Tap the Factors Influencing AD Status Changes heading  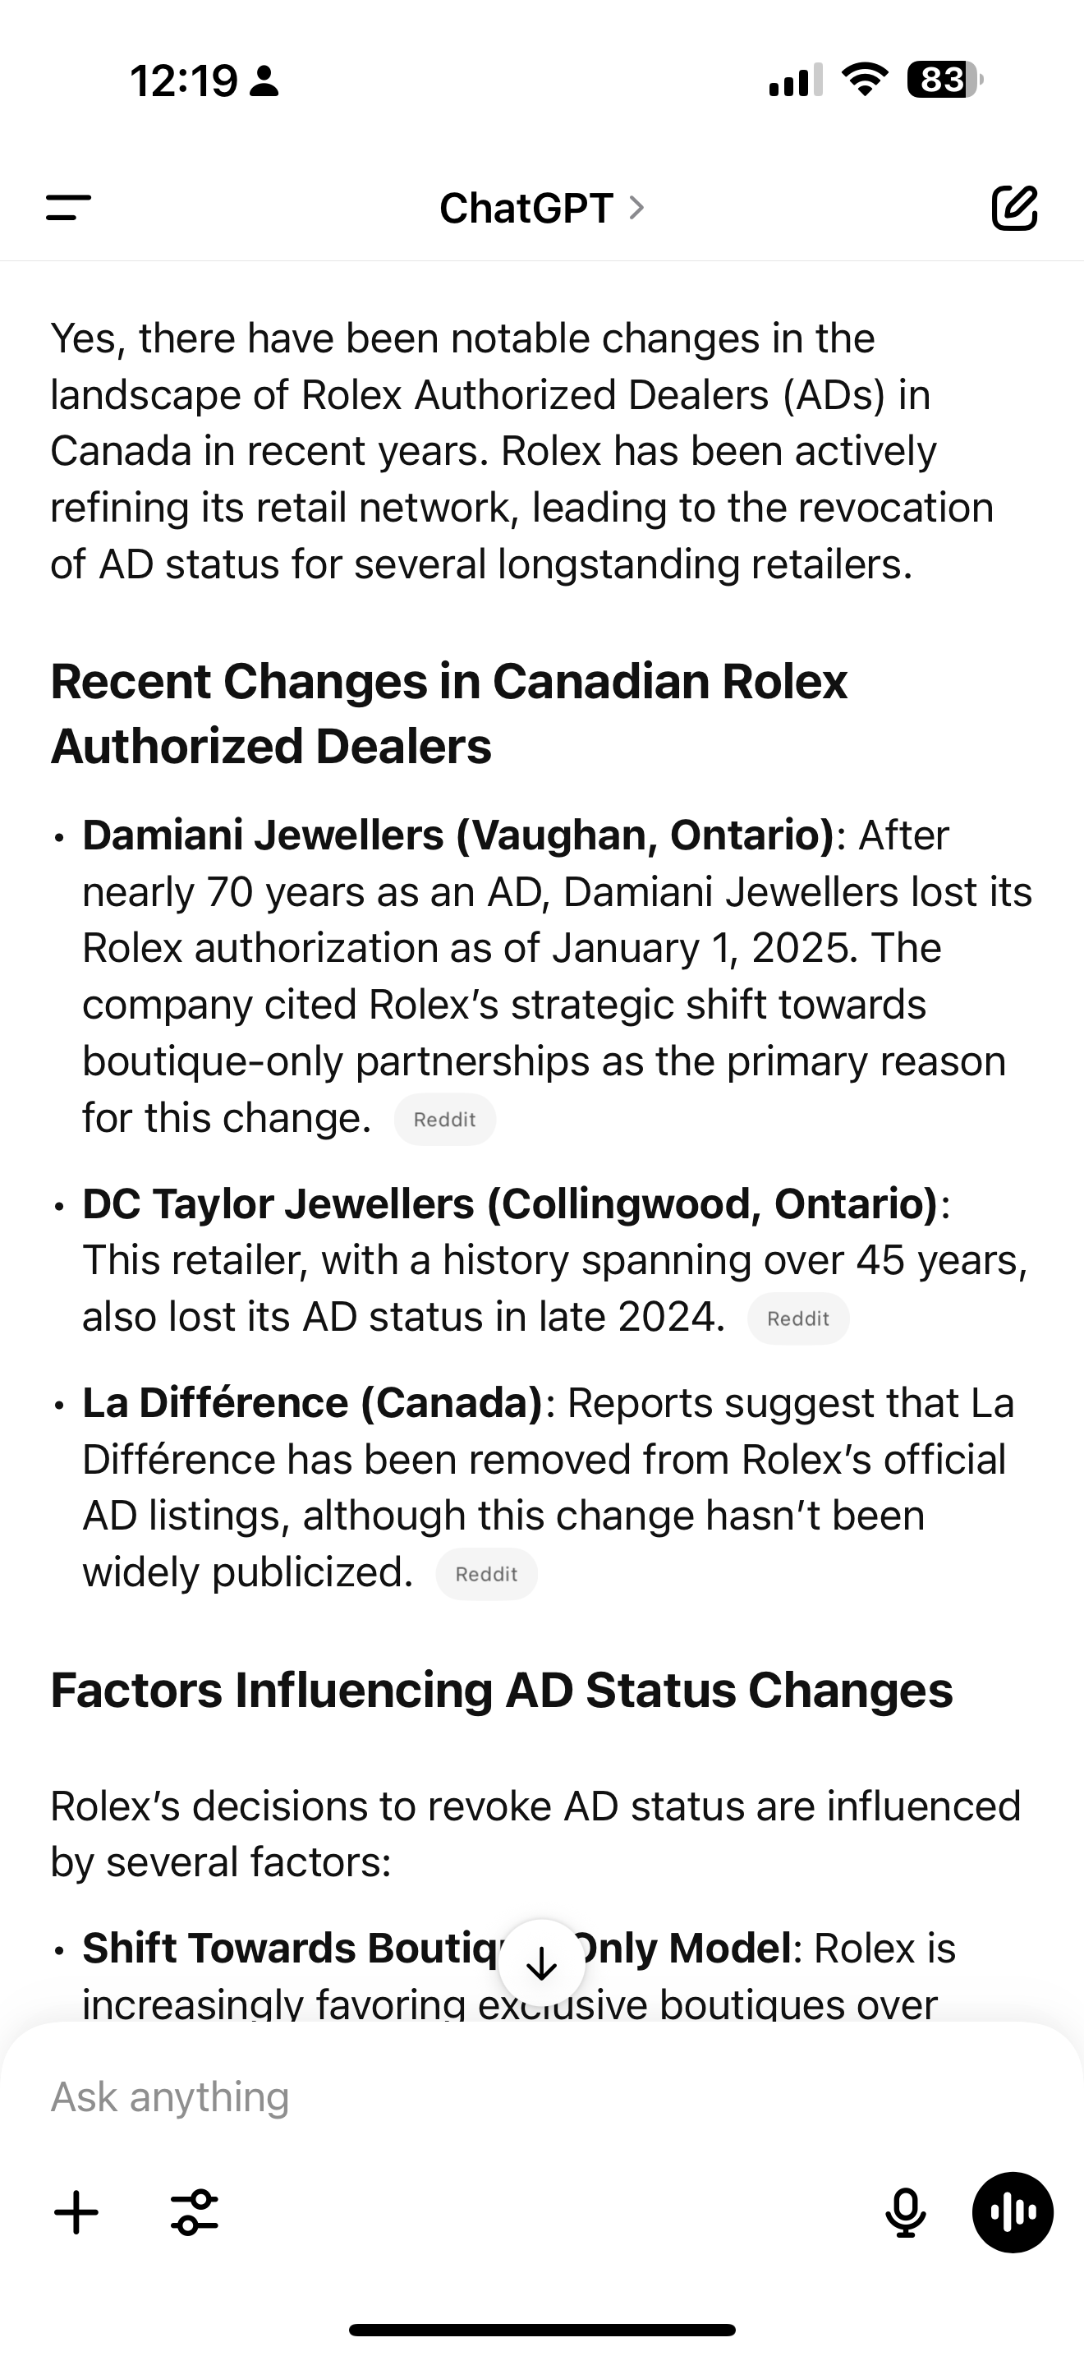tap(502, 1690)
